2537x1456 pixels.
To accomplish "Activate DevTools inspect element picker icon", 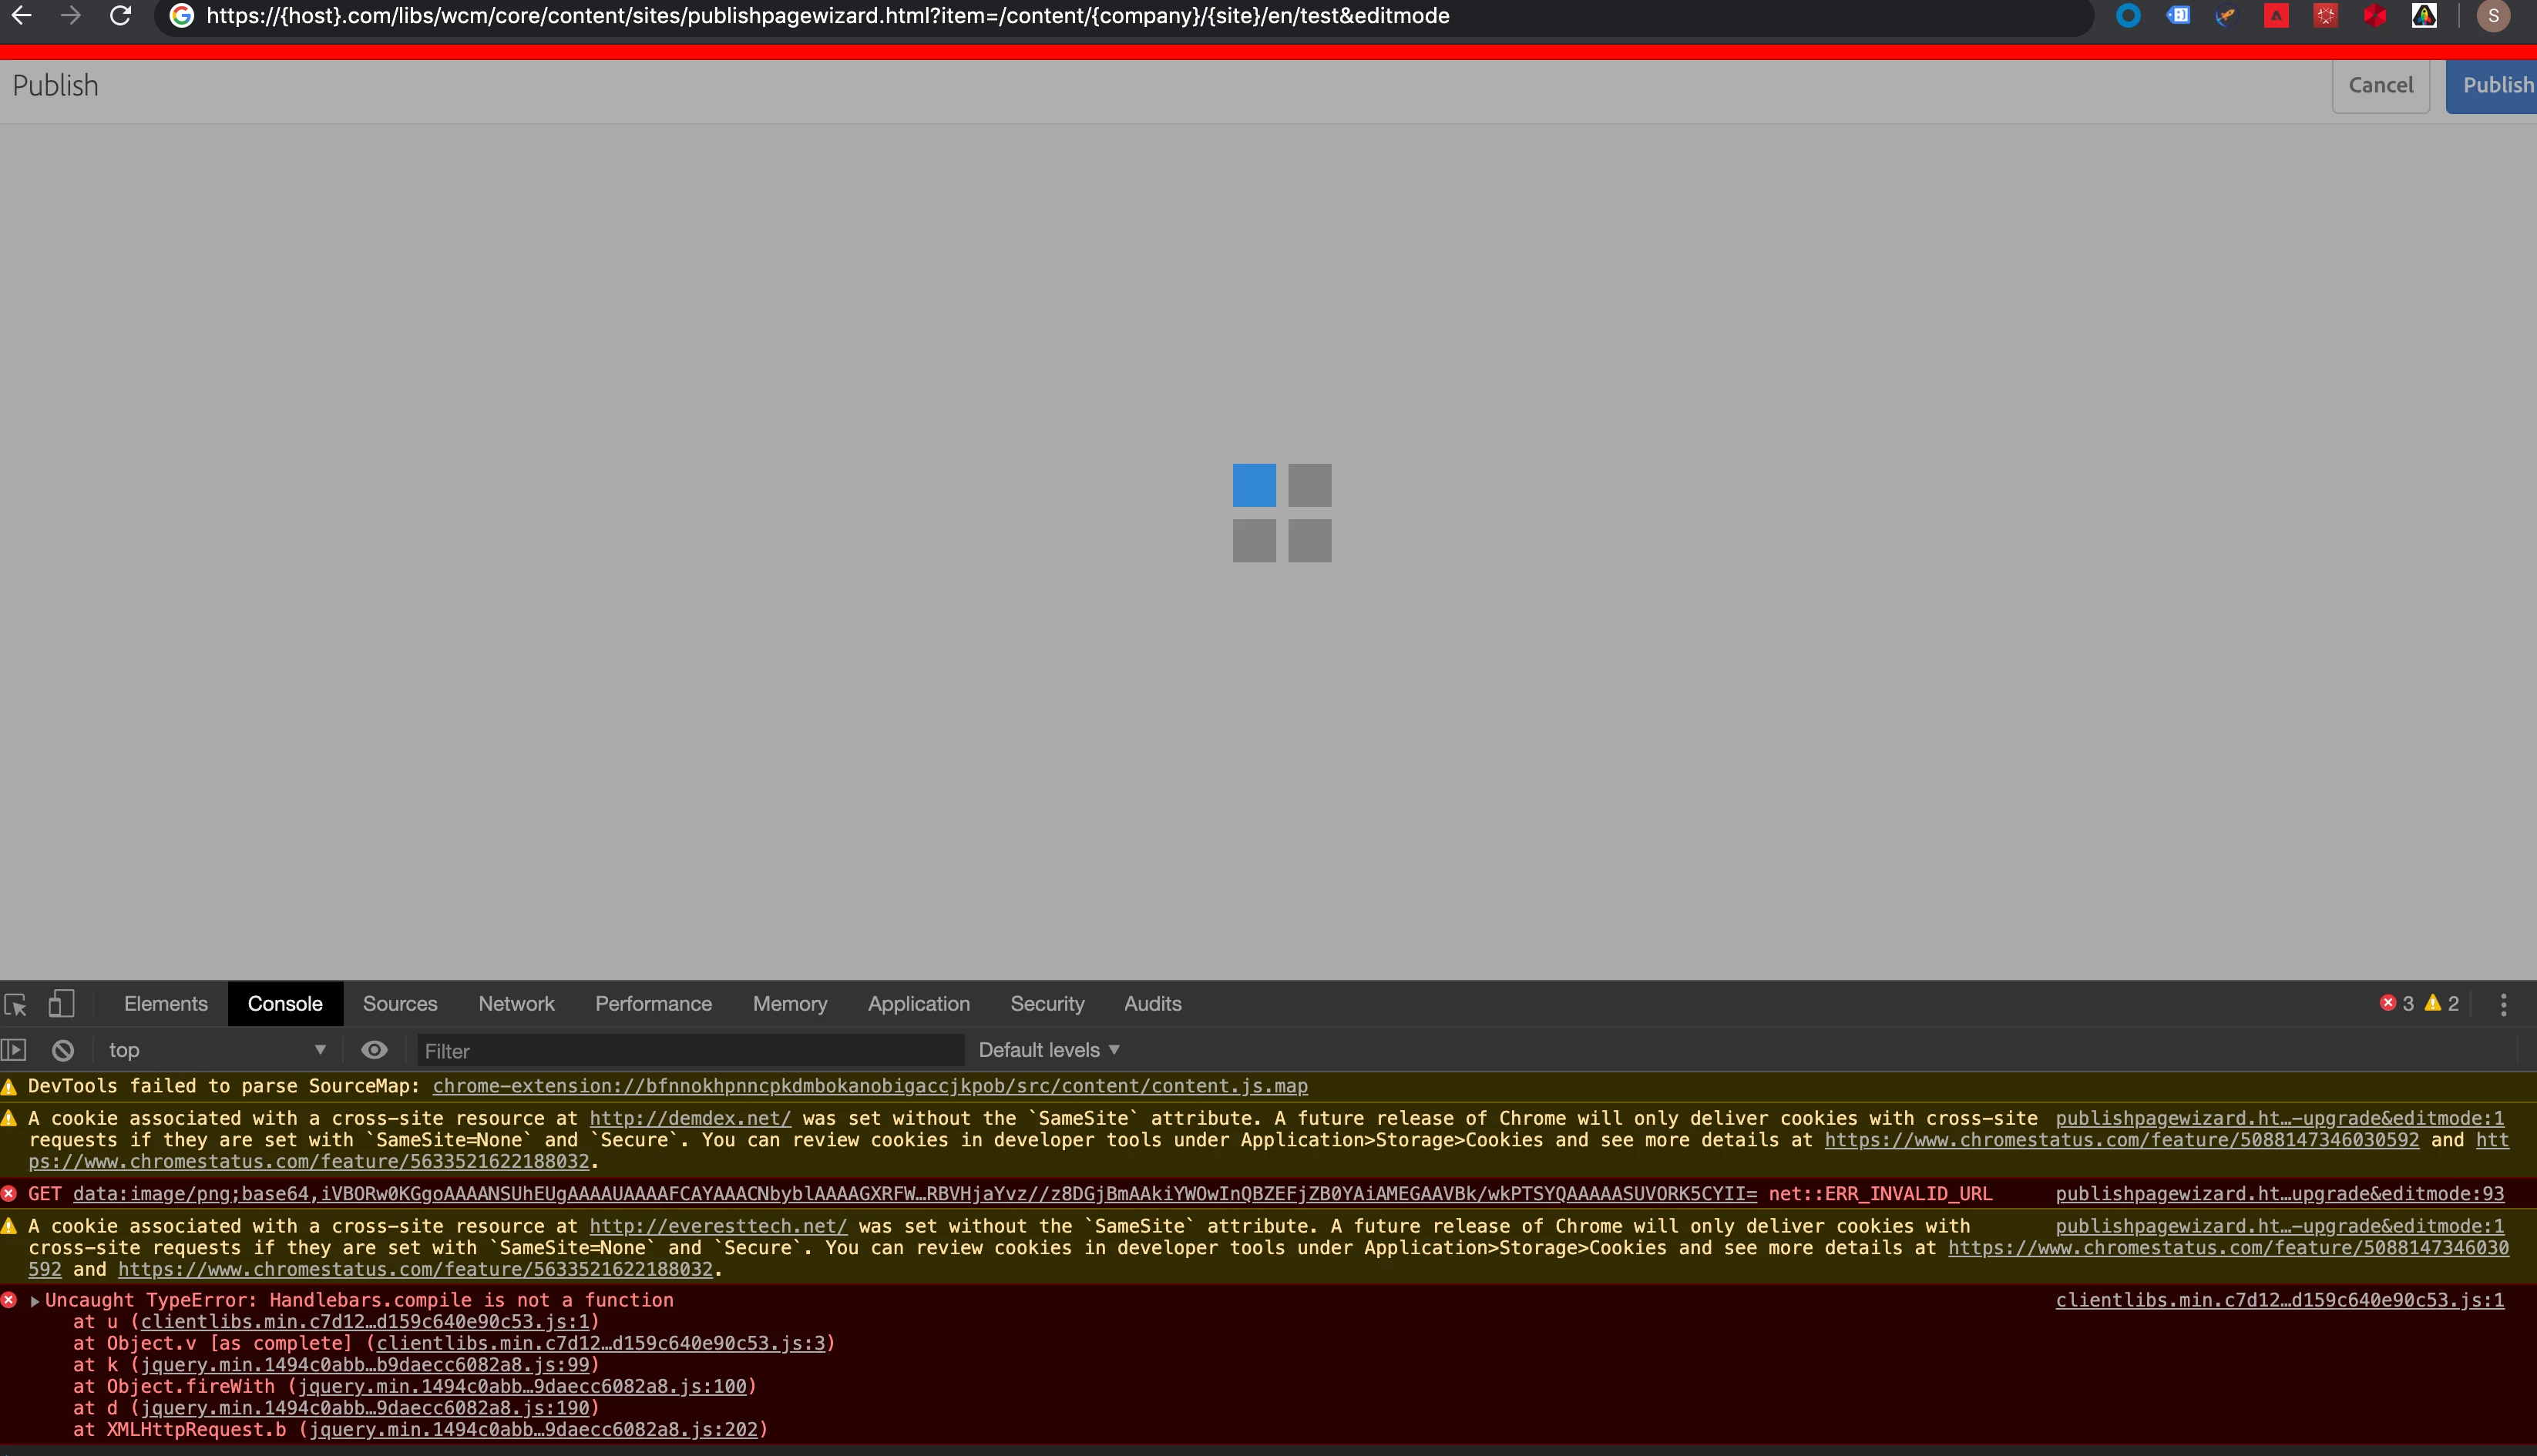I will 16,1004.
